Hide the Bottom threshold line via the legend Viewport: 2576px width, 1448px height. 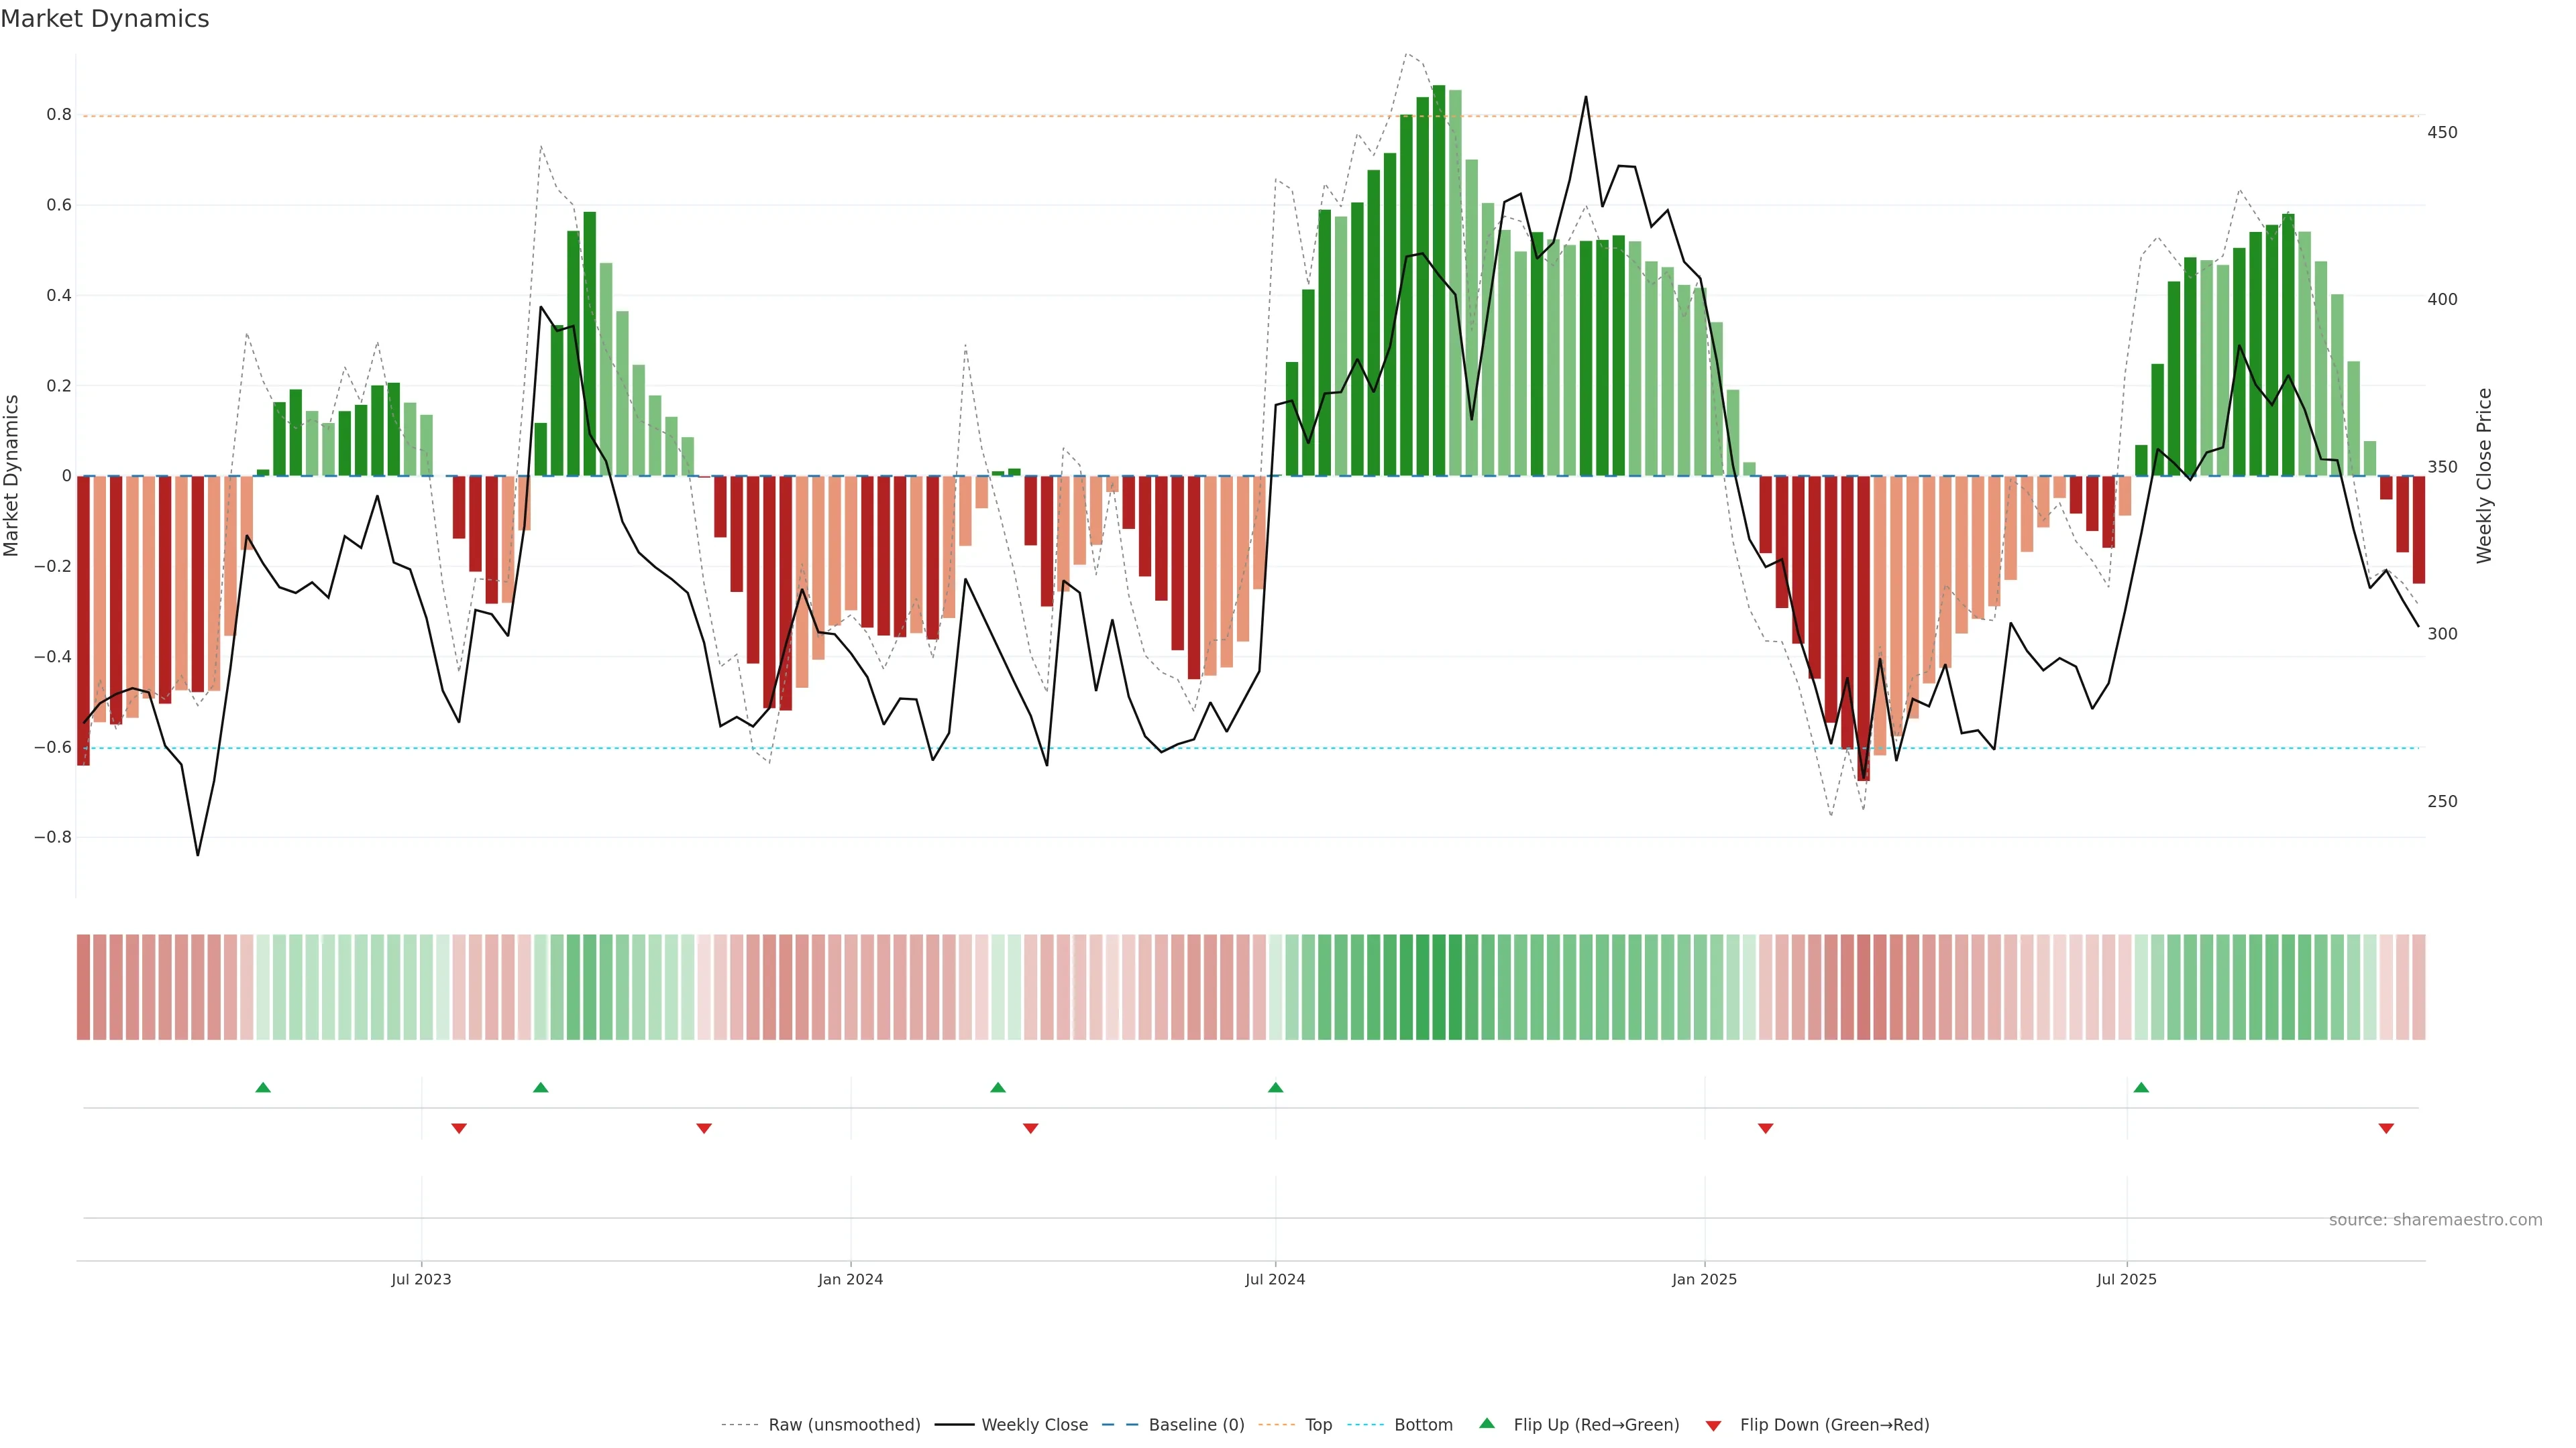click(1423, 1425)
